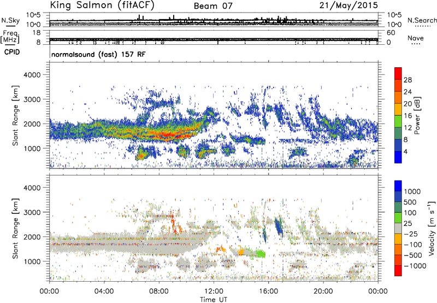Click the "Time UT" axis title

(x=214, y=300)
